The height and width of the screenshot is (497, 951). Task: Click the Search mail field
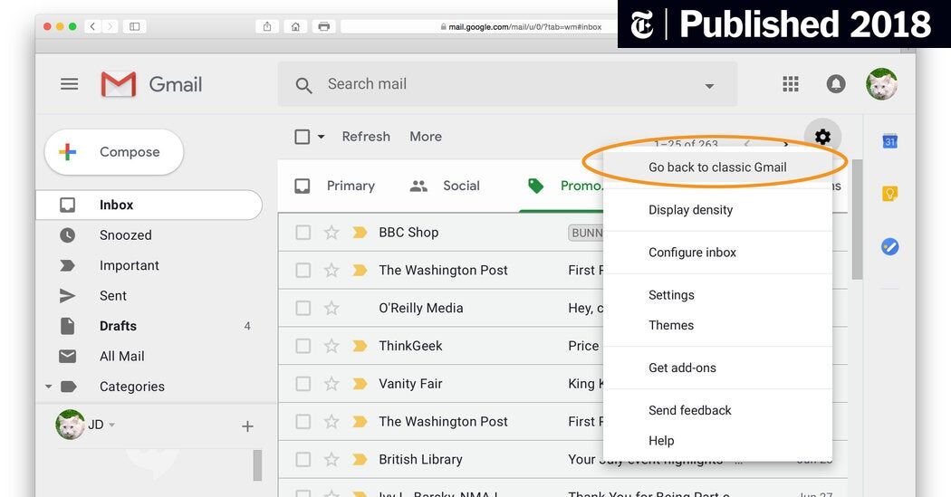(x=507, y=84)
